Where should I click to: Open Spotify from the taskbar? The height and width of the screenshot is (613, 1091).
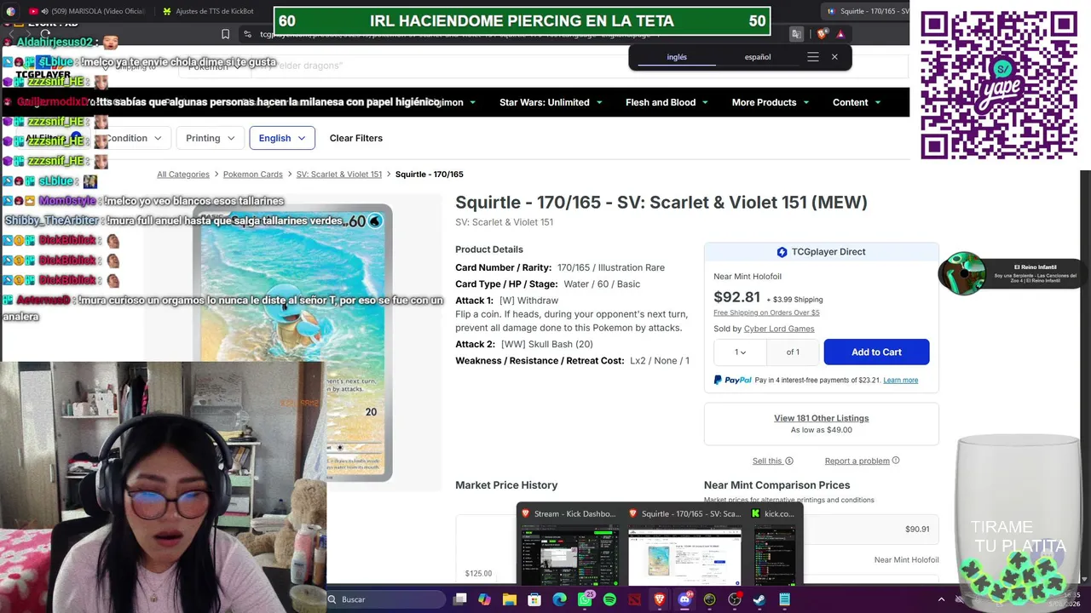tap(609, 599)
